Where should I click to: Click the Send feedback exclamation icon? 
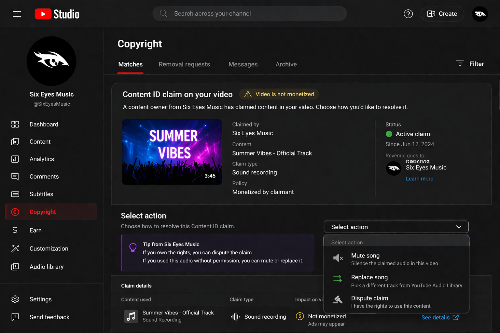[15, 317]
